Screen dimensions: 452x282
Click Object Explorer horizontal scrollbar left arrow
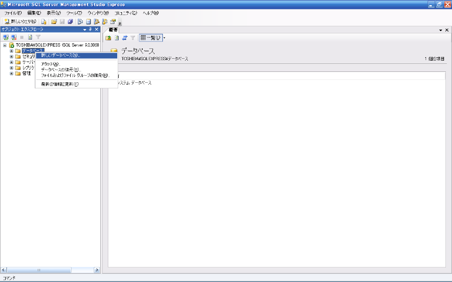click(x=4, y=270)
